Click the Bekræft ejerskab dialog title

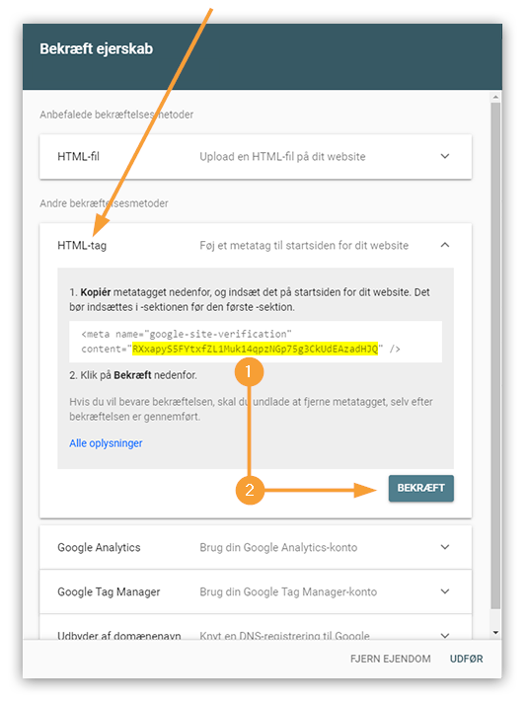pyautogui.click(x=97, y=48)
